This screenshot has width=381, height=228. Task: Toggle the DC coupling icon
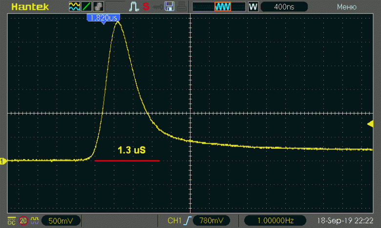pos(11,221)
